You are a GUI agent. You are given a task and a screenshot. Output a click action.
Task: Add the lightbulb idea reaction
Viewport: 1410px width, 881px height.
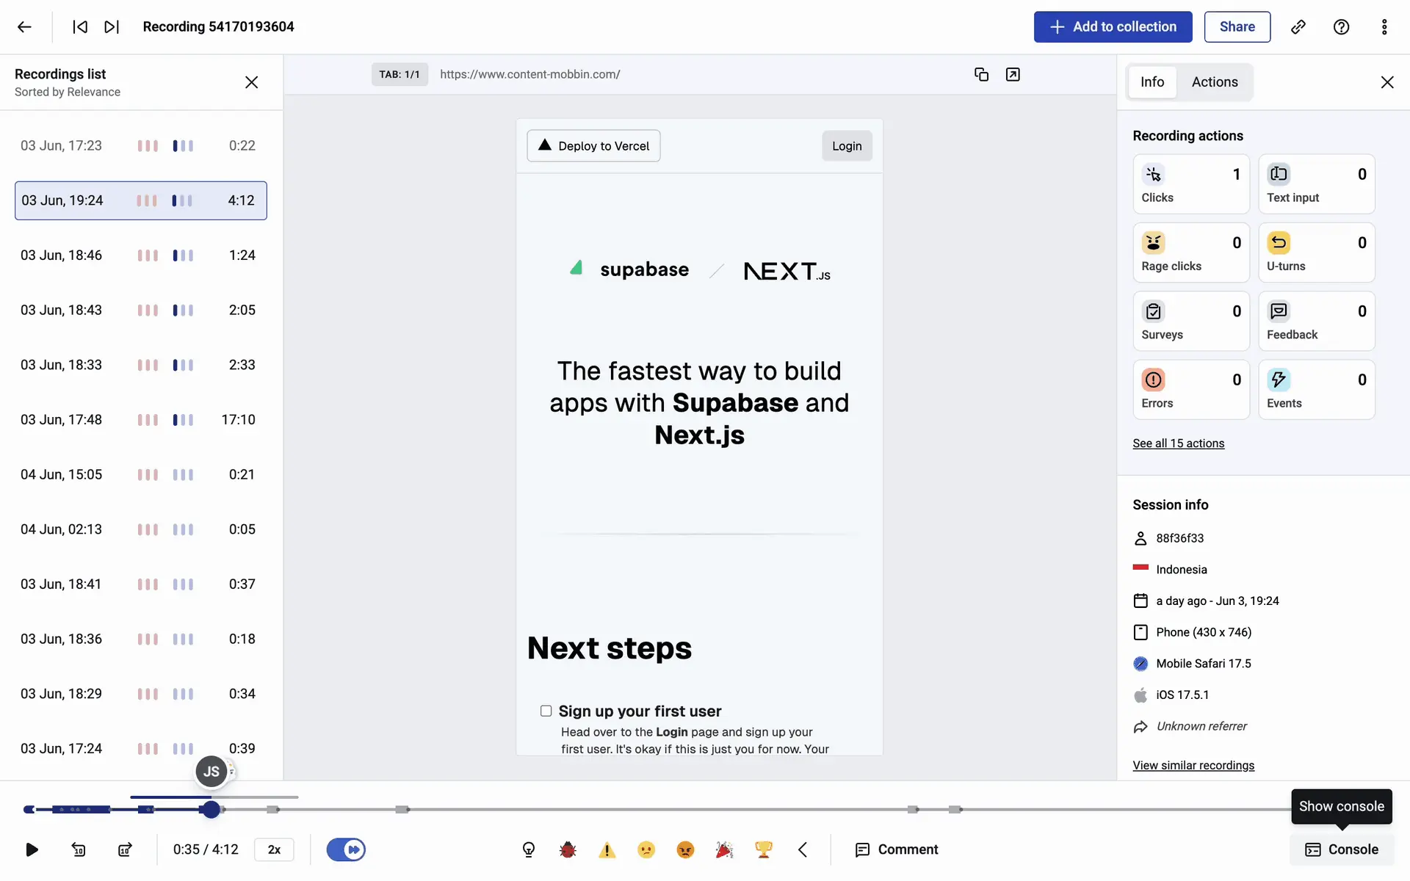[529, 849]
